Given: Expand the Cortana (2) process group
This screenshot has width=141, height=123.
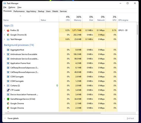Looking at the screenshot, I should pyautogui.click(x=4, y=85).
